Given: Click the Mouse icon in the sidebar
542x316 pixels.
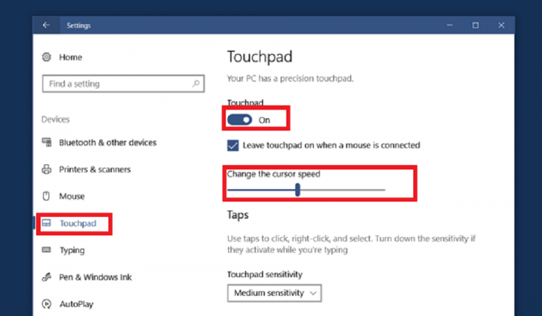Looking at the screenshot, I should tap(47, 197).
